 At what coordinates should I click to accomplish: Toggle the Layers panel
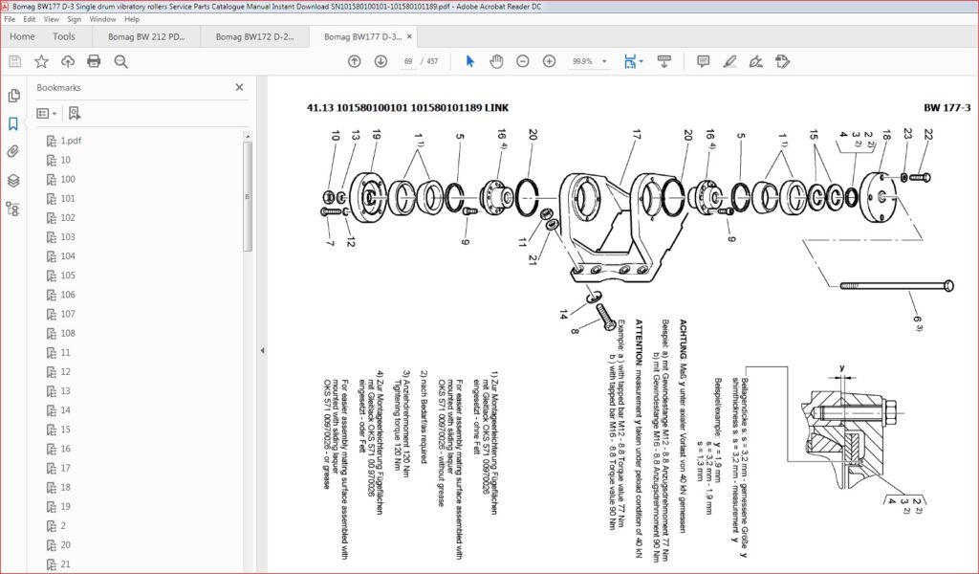pyautogui.click(x=13, y=181)
